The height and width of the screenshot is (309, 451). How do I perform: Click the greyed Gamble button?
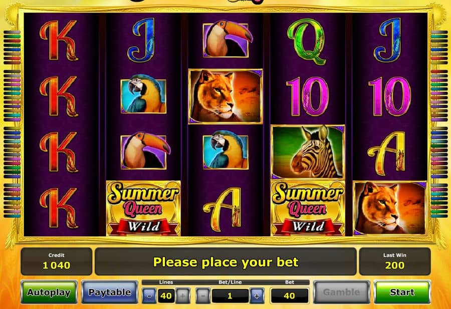tap(341, 292)
